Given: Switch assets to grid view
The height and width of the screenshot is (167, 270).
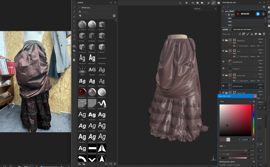Looking at the screenshot, I should pos(114,16).
